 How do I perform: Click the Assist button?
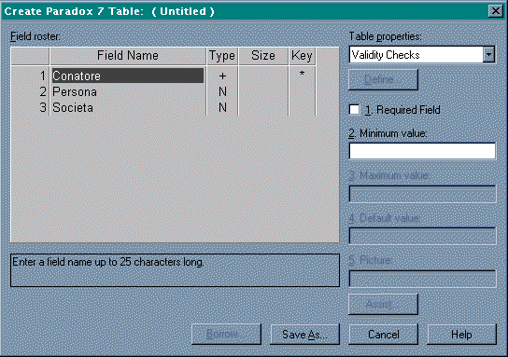(383, 304)
